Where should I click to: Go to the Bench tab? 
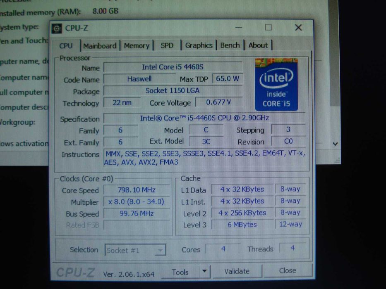pyautogui.click(x=230, y=45)
